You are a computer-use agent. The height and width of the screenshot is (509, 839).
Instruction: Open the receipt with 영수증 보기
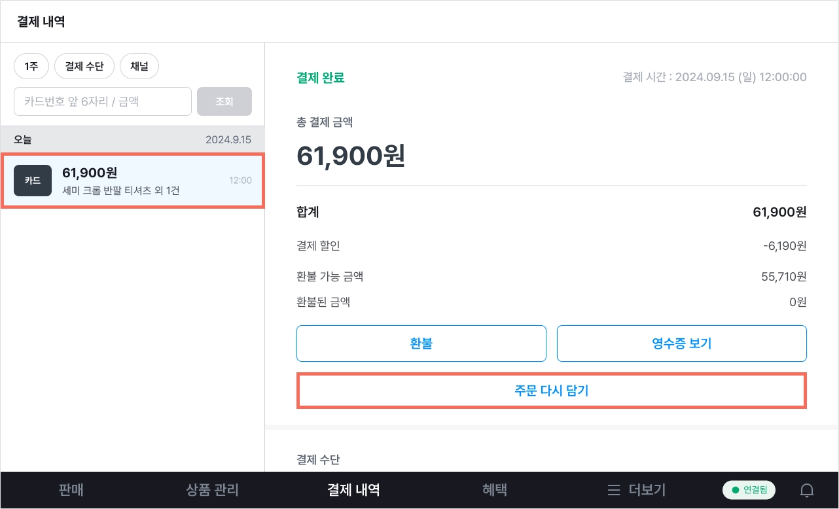tap(682, 343)
